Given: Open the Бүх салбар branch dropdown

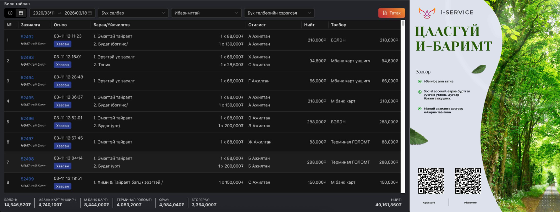Looking at the screenshot, I should (x=133, y=13).
